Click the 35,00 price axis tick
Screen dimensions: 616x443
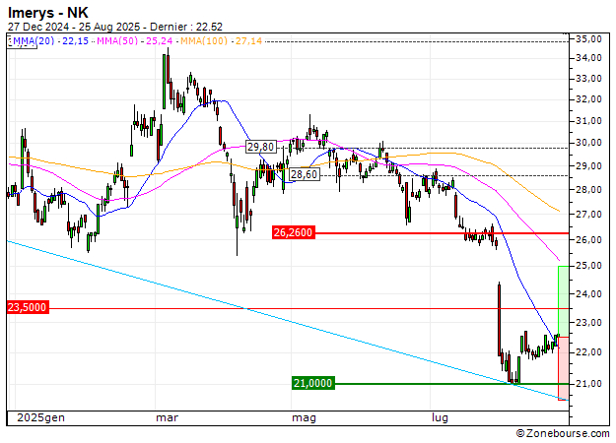click(588, 38)
